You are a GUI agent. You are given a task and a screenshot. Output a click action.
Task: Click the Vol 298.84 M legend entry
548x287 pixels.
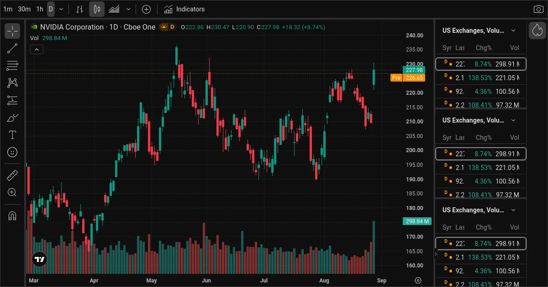tap(48, 38)
